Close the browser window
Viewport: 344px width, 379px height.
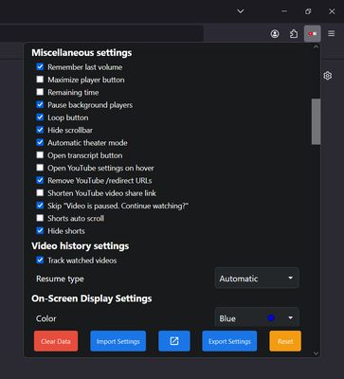click(x=332, y=11)
